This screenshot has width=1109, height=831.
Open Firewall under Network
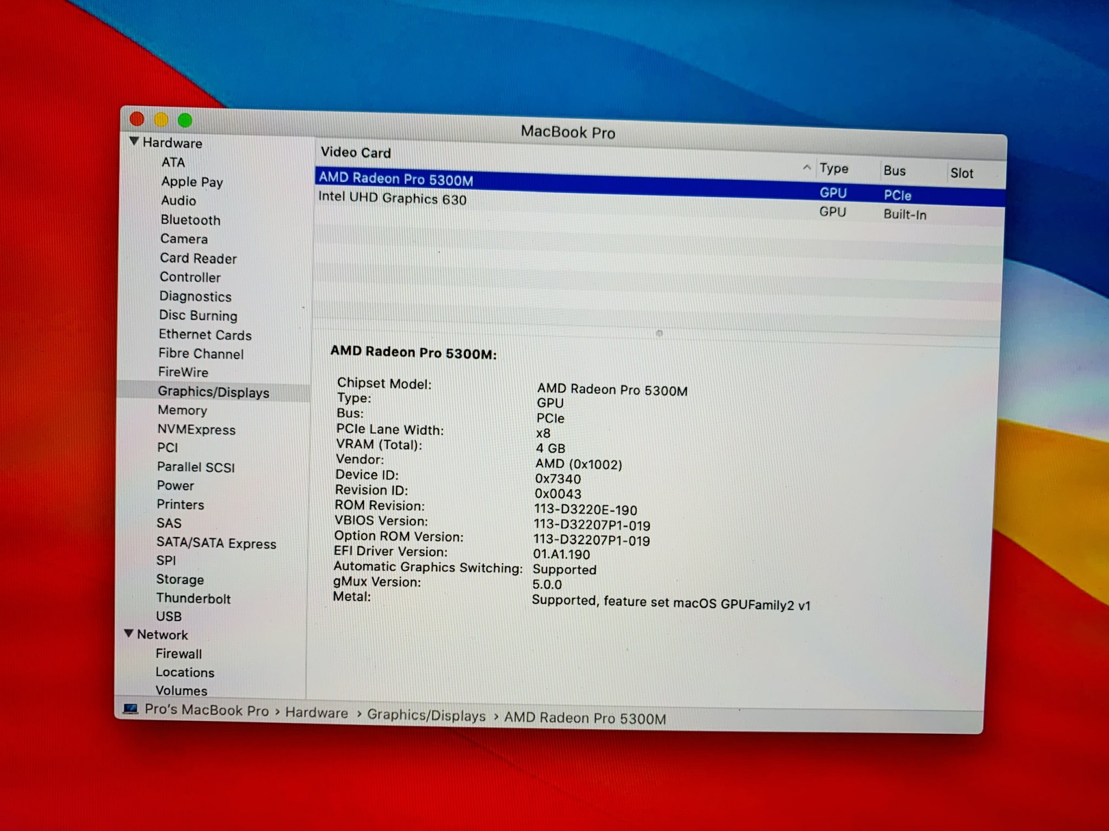pyautogui.click(x=179, y=654)
